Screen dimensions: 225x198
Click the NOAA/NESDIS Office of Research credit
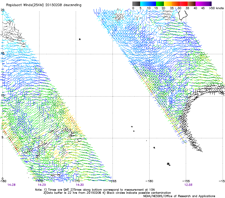(179, 196)
